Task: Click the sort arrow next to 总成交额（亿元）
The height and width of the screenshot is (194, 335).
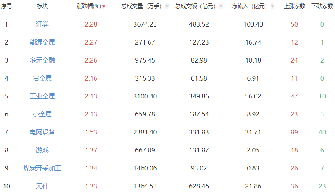Action: tap(221, 7)
